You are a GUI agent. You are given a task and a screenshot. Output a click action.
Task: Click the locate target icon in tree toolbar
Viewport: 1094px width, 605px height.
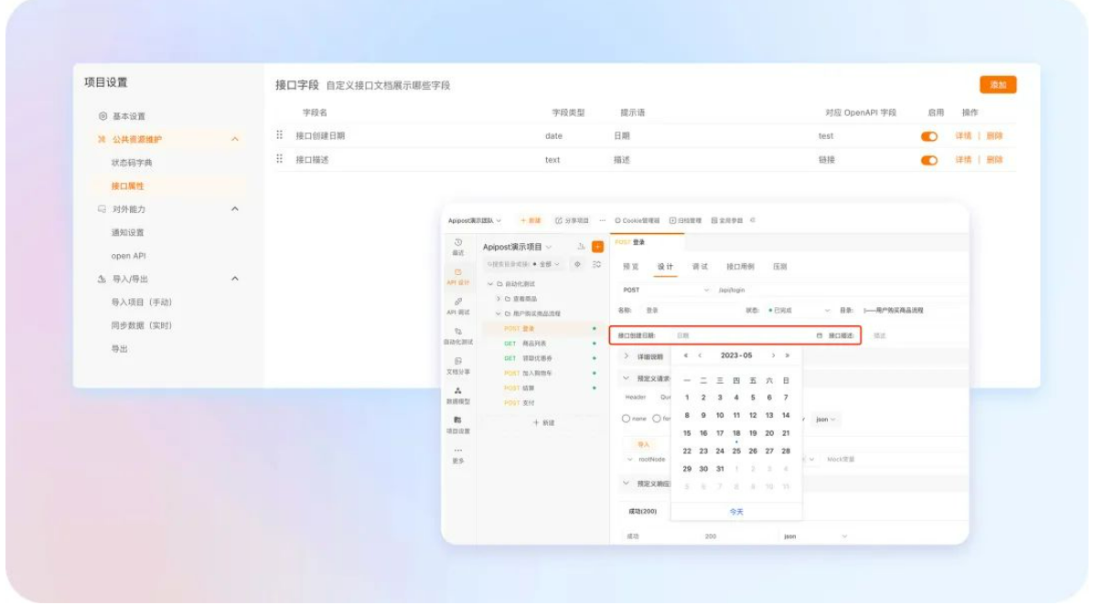point(578,264)
